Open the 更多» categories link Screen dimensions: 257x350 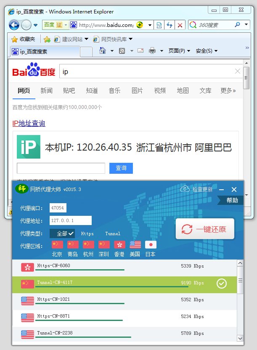point(228,90)
